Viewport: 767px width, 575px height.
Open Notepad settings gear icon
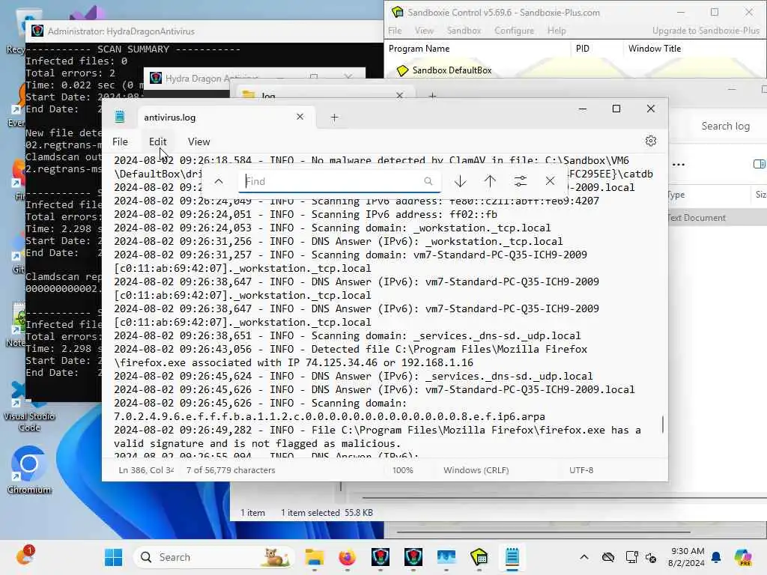click(650, 142)
